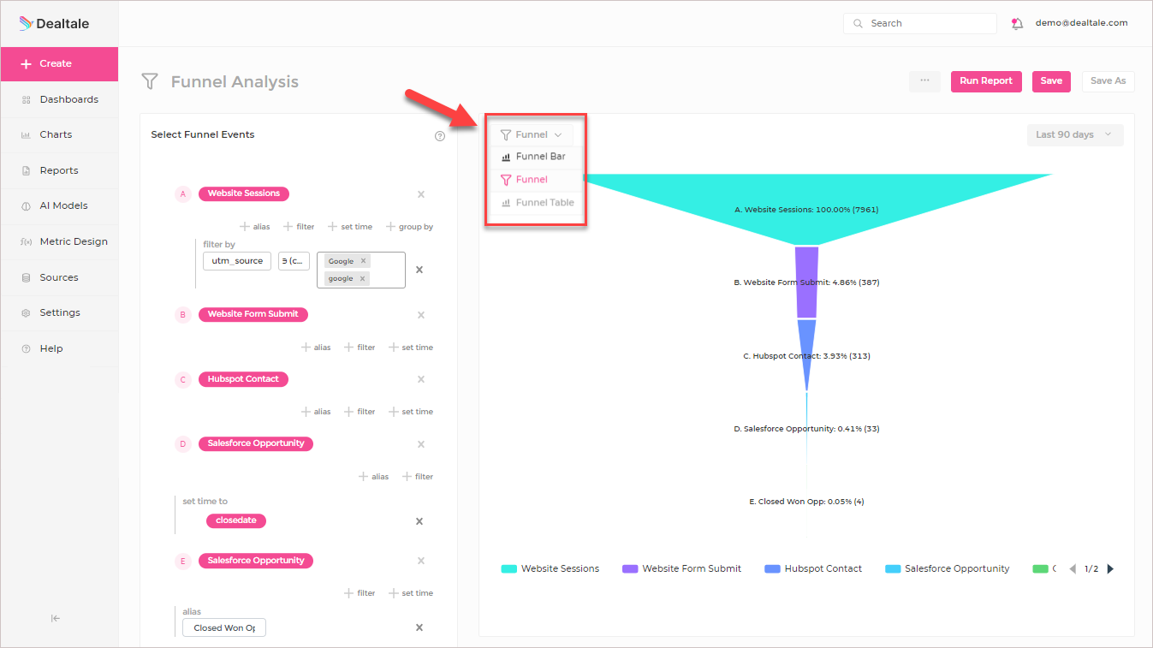The height and width of the screenshot is (648, 1153).
Task: Click the closedate time pill
Action: coord(236,520)
